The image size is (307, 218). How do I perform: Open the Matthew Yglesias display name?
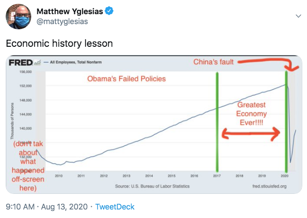click(70, 11)
